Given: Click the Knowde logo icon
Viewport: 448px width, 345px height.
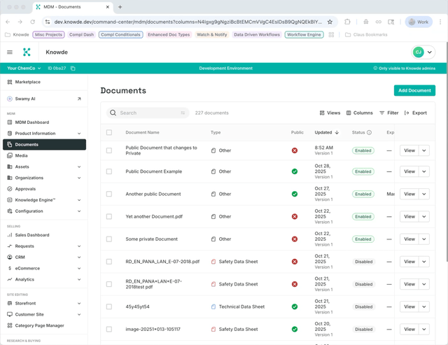Looking at the screenshot, I should coord(27,52).
